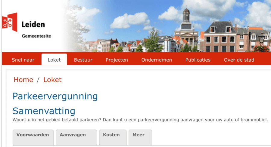Click the Gemeentesite text under Leiden

[x=36, y=36]
